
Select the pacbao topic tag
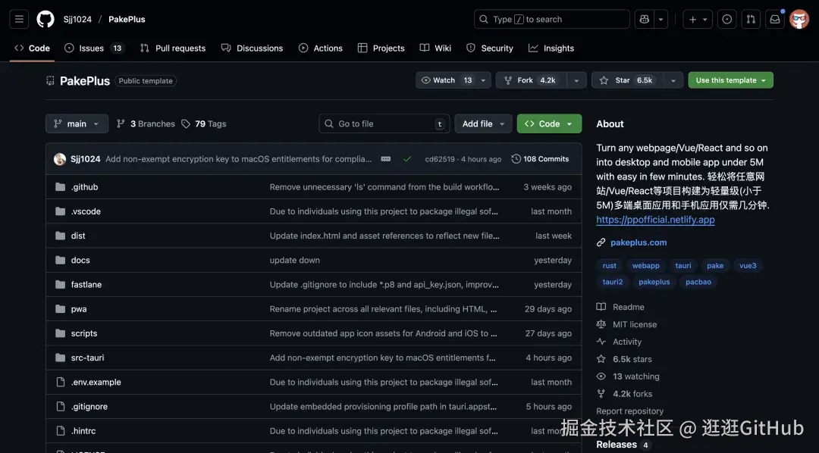point(698,282)
